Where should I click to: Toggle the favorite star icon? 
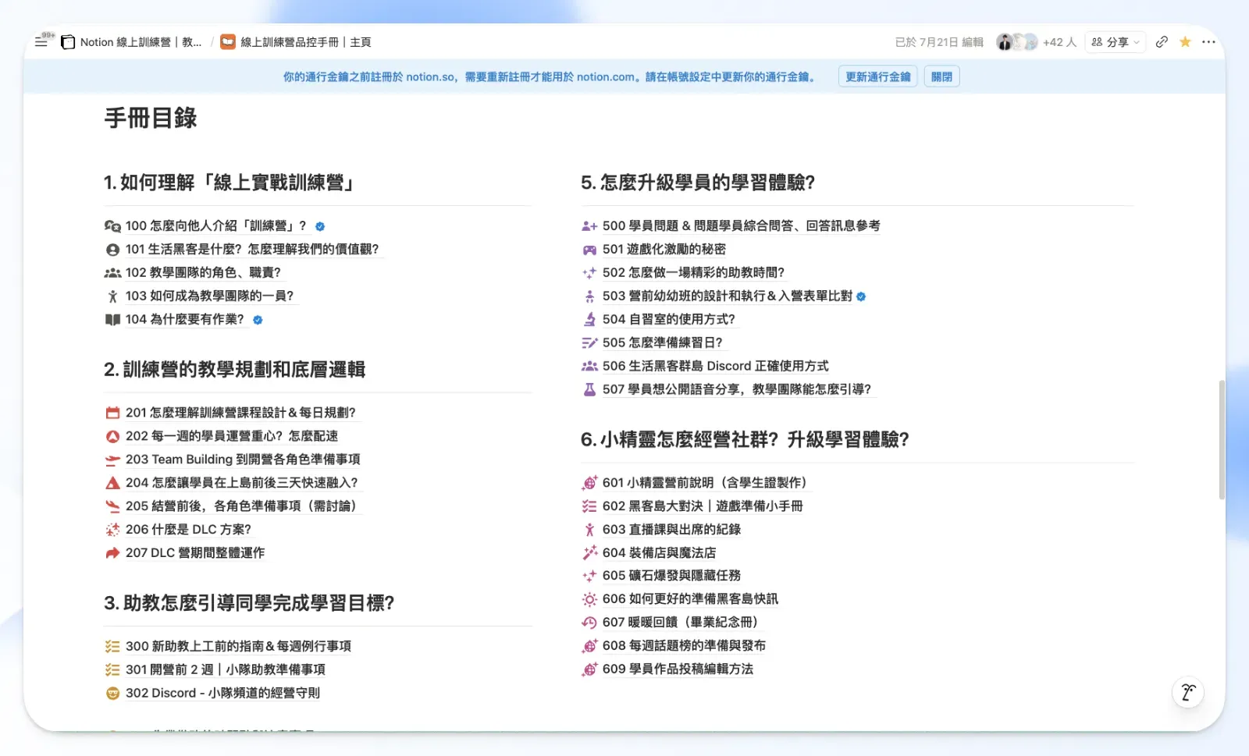tap(1185, 42)
